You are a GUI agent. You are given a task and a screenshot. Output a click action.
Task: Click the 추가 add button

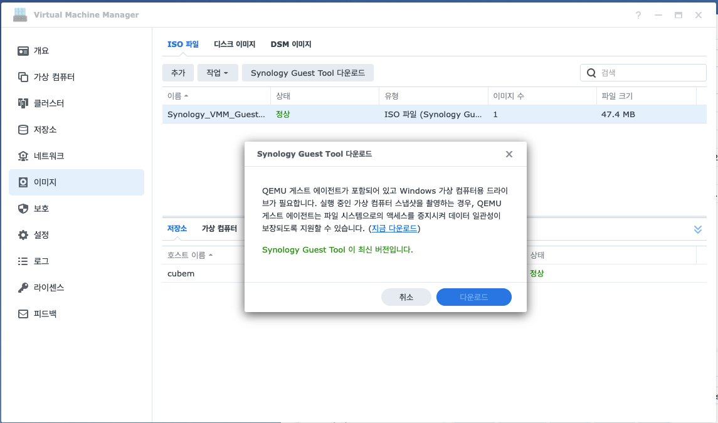178,73
